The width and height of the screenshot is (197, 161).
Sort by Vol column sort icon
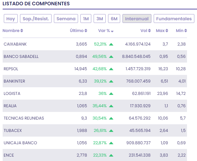pyautogui.click(x=150, y=31)
